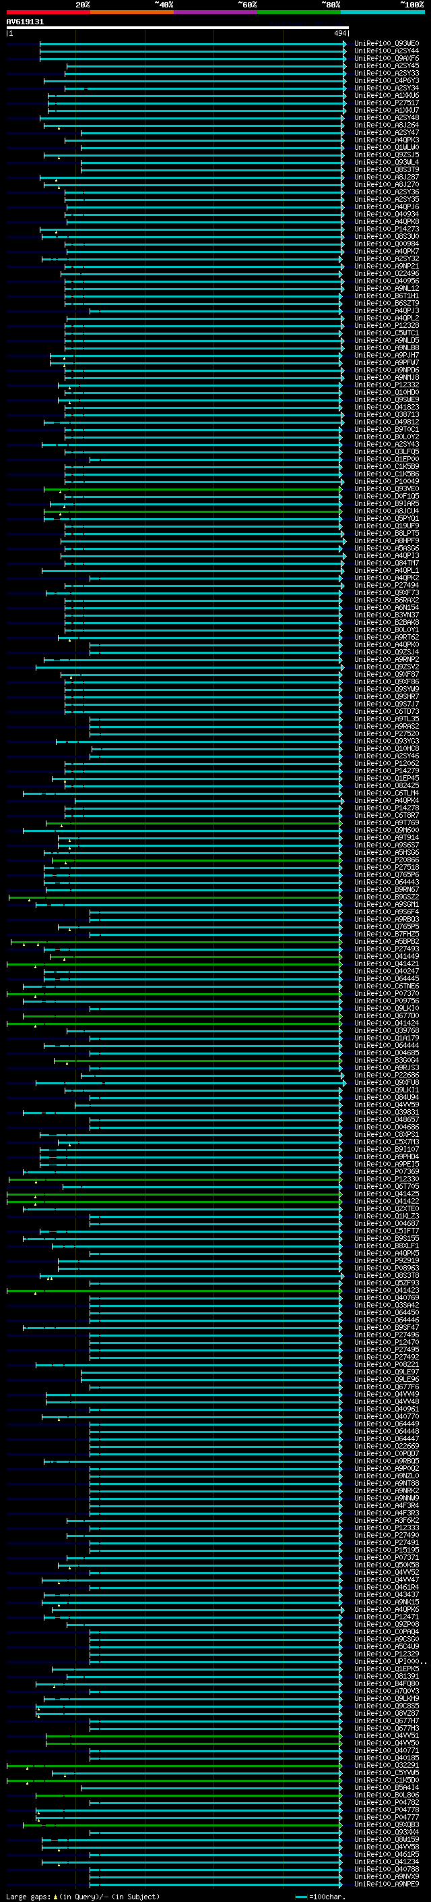Select the UniRef100_Q41449 label
This screenshot has height=1902, width=431.
coord(387,956)
